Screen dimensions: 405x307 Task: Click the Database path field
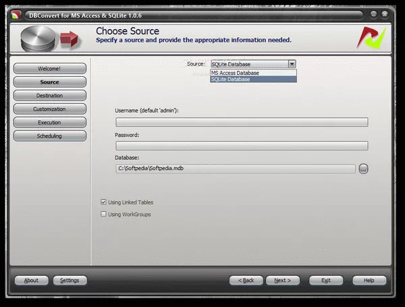(x=236, y=169)
